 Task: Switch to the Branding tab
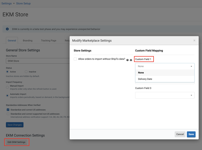click(x=28, y=40)
